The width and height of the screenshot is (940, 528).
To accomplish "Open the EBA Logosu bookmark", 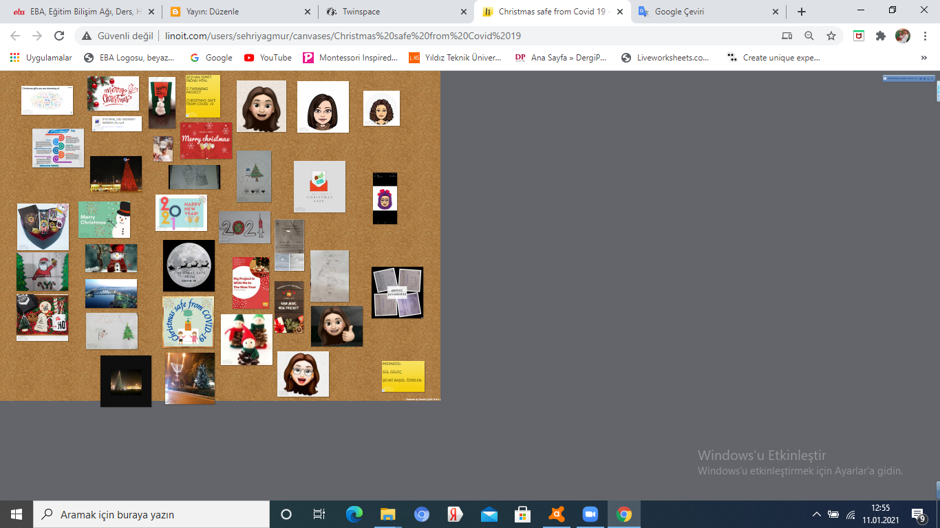I will tap(129, 58).
